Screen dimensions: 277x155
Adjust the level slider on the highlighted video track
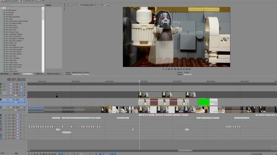coord(16,102)
